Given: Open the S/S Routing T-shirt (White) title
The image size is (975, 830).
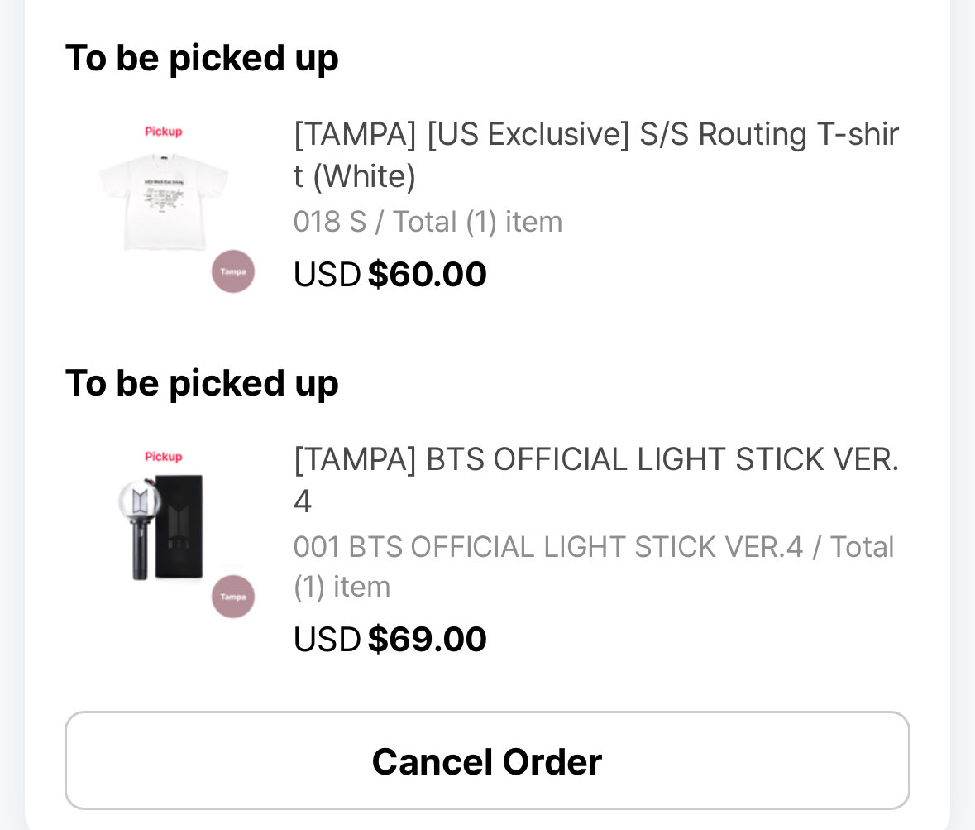Looking at the screenshot, I should coord(595,155).
